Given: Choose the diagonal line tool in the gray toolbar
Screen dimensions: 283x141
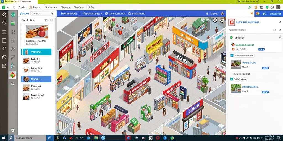Looking at the screenshot, I should [13, 57].
